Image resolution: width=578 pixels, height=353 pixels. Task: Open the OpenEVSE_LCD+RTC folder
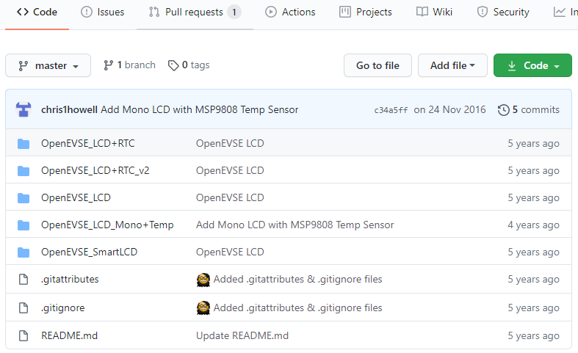[88, 143]
